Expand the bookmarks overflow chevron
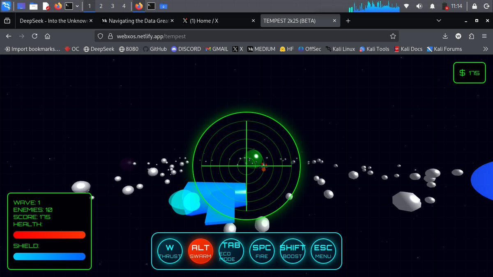This screenshot has width=493, height=277. tap(486, 49)
